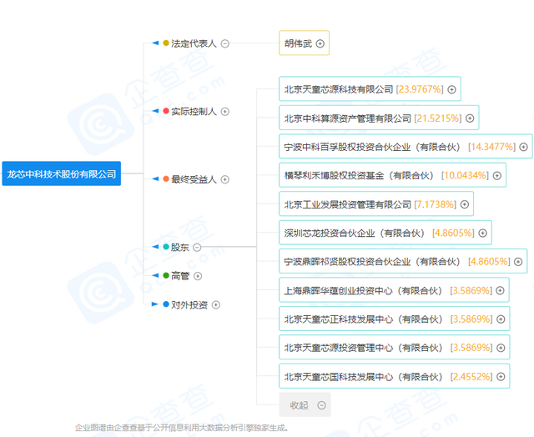Screen dimensions: 534x437
Task: Expand the plus icon beside 胡伟武
Action: tap(320, 43)
